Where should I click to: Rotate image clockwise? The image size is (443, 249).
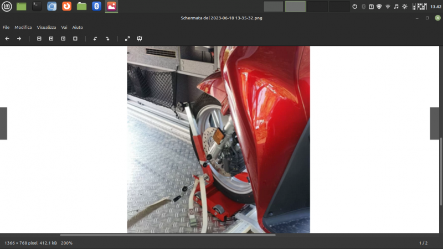click(107, 39)
